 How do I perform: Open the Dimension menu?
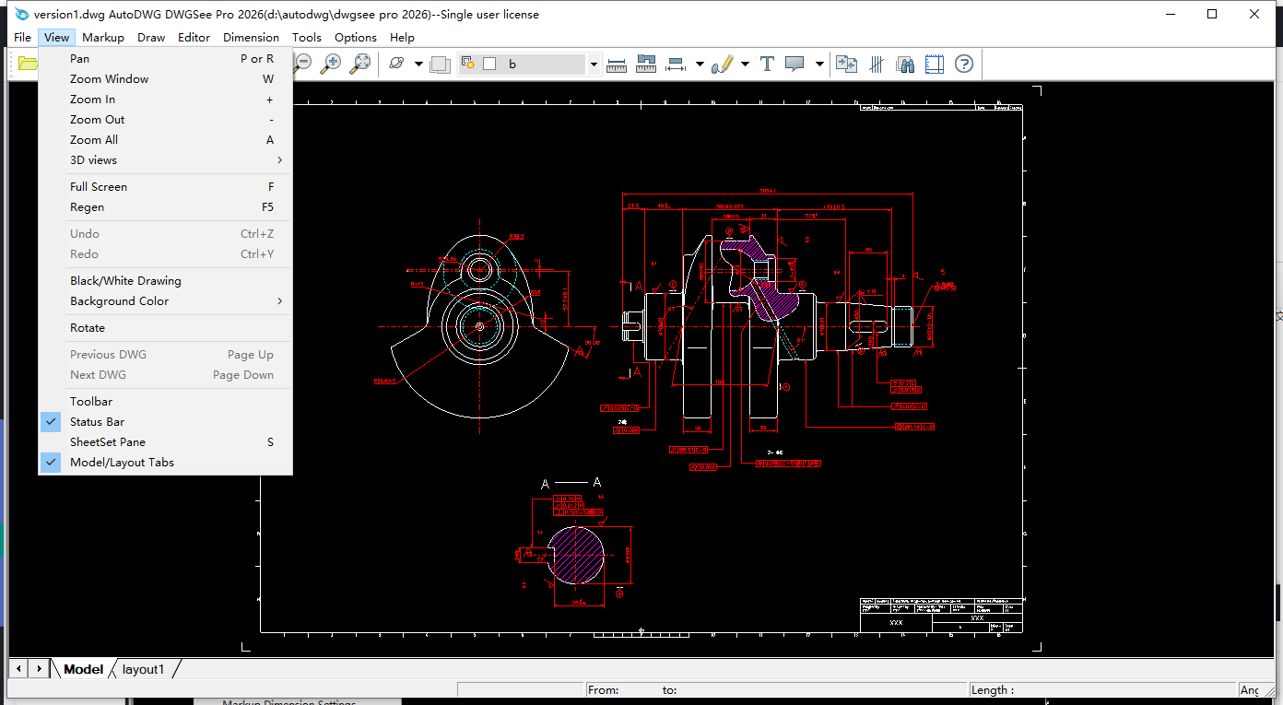pyautogui.click(x=251, y=38)
